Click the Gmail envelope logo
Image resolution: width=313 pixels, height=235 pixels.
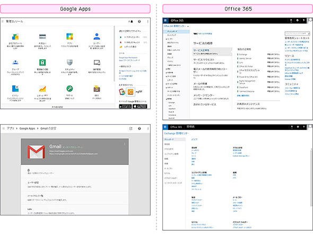coord(36,152)
